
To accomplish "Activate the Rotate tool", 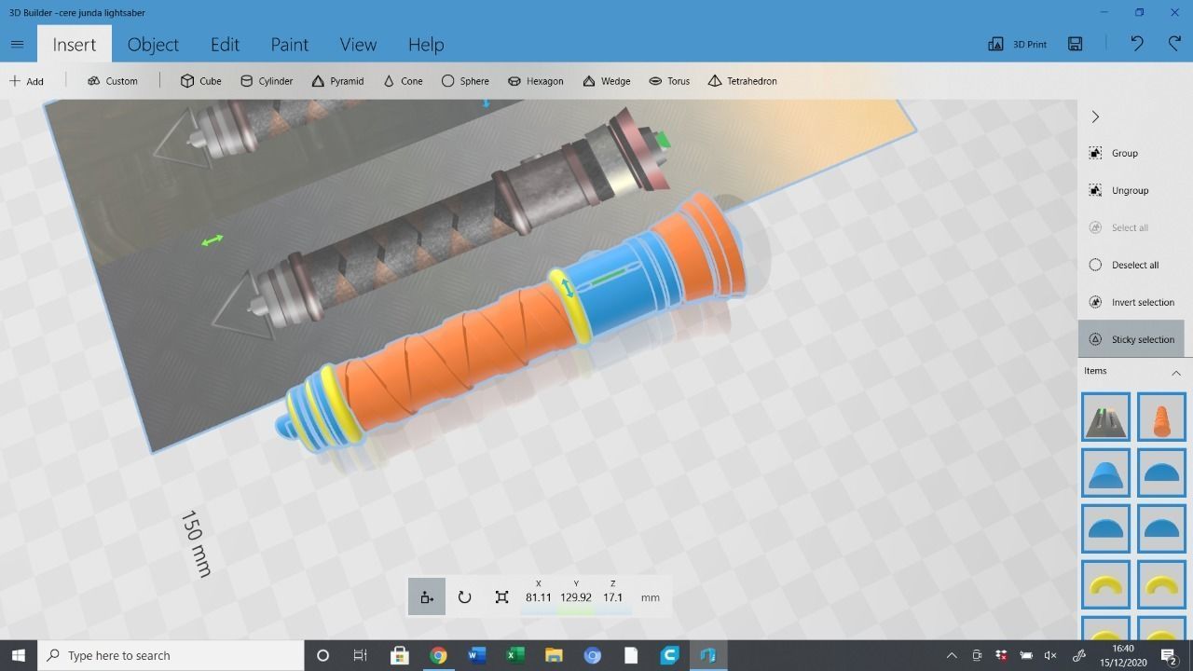I will pos(464,597).
